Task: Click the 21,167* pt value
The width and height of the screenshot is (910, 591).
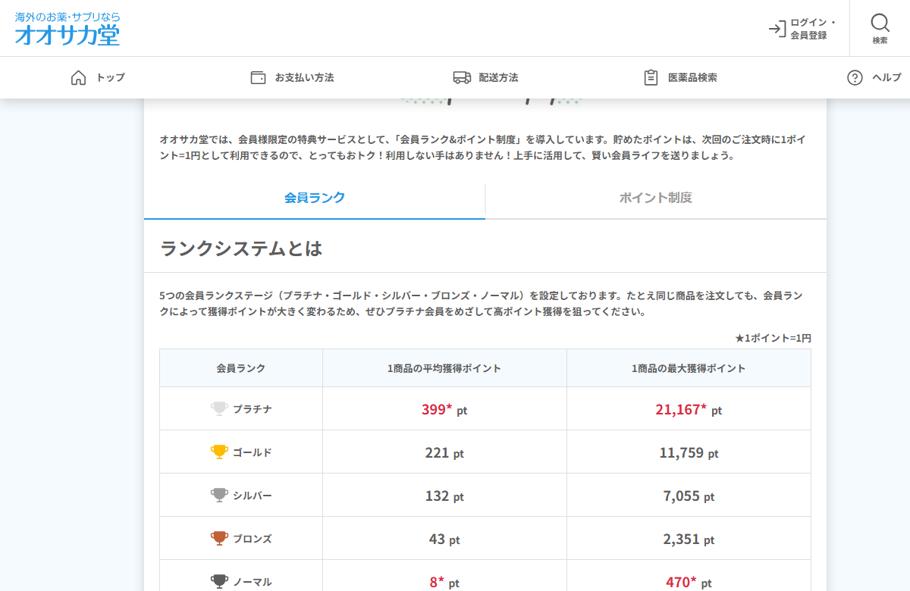Action: click(689, 410)
